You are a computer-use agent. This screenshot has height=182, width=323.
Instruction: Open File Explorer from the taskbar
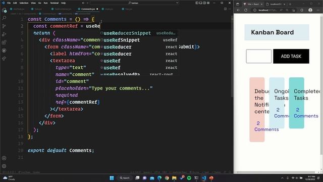click(x=174, y=178)
